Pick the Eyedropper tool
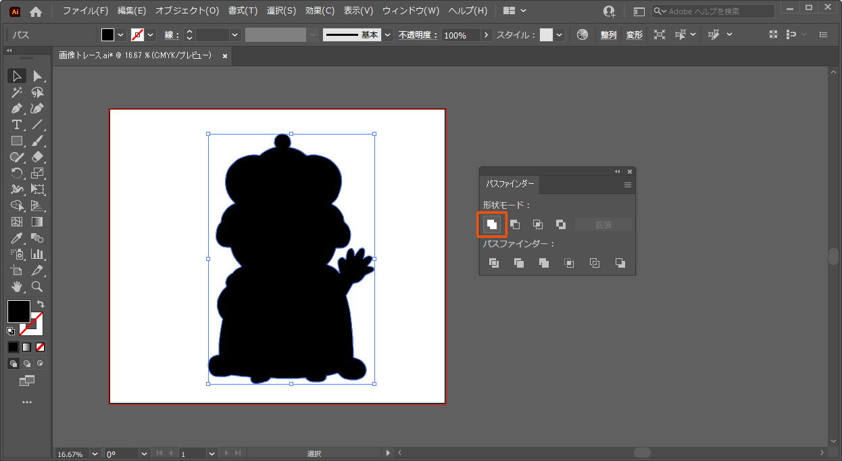Image resolution: width=842 pixels, height=461 pixels. tap(17, 238)
